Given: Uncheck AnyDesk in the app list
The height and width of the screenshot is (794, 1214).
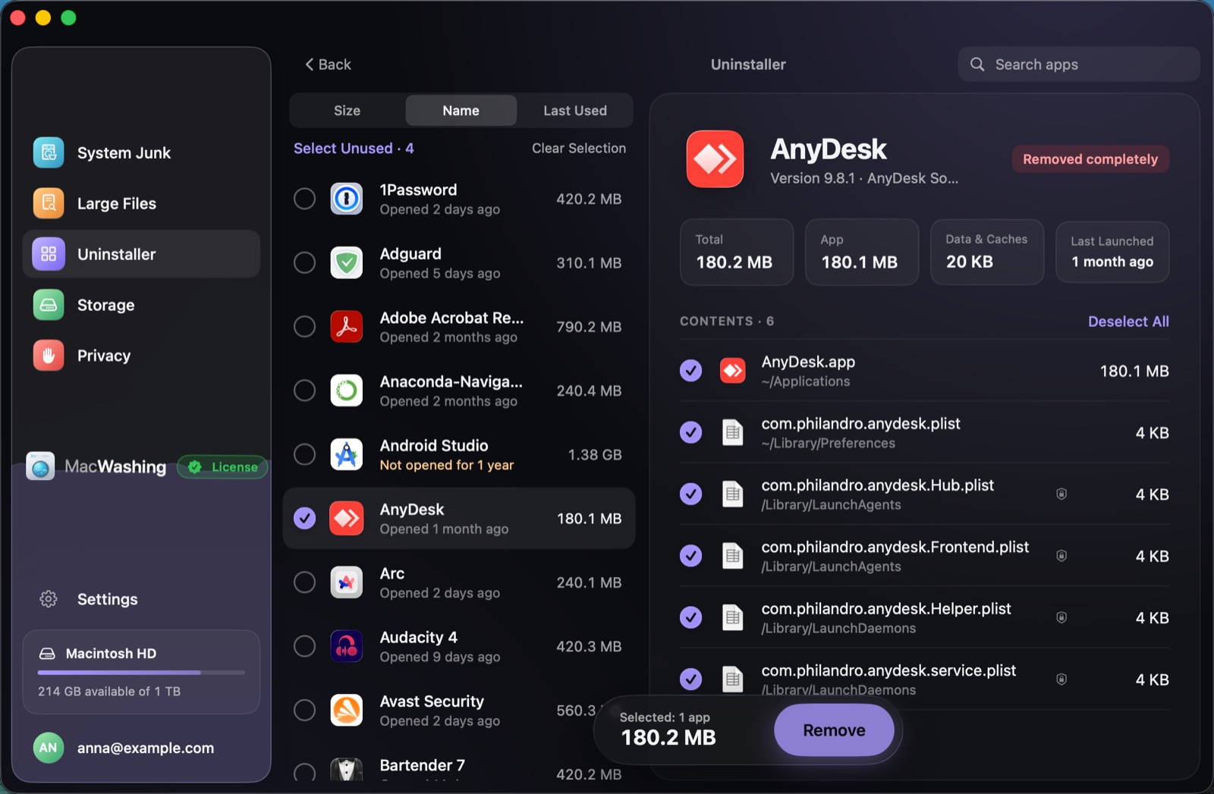Looking at the screenshot, I should (x=304, y=519).
